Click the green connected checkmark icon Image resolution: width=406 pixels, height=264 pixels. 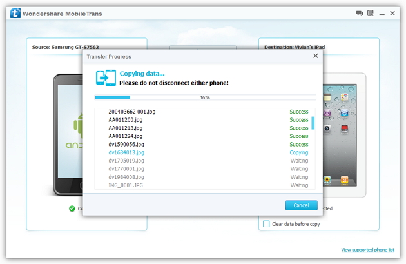[72, 208]
